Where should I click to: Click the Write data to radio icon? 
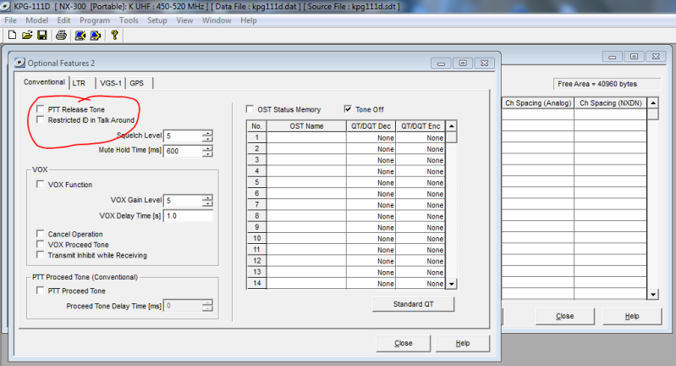click(x=95, y=35)
